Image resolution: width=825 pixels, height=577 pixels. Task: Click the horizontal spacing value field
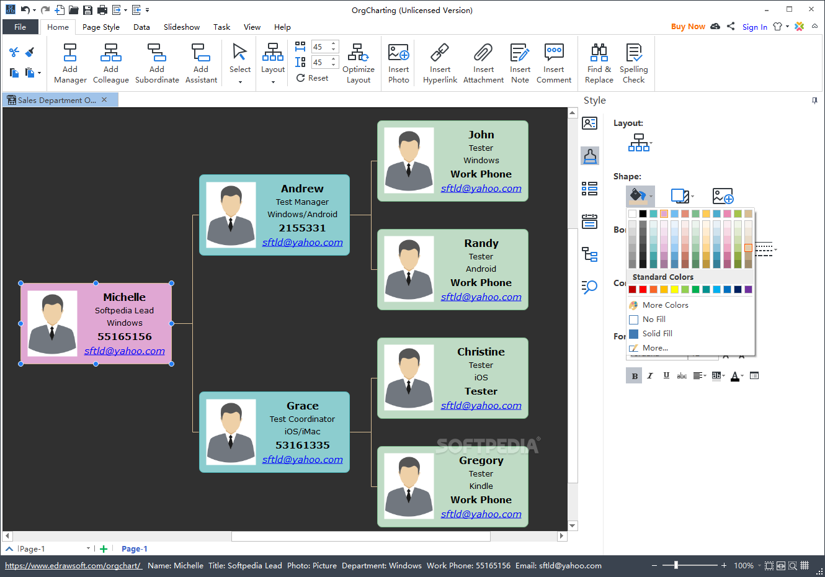[321, 47]
